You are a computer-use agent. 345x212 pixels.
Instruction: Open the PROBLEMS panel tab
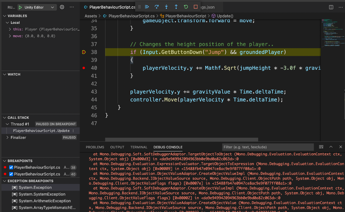(95, 147)
